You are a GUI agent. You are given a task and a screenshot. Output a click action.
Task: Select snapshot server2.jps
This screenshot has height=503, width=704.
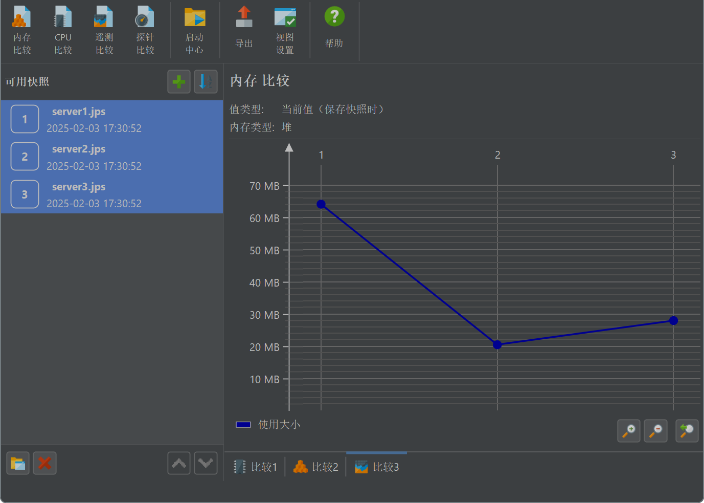pos(112,157)
